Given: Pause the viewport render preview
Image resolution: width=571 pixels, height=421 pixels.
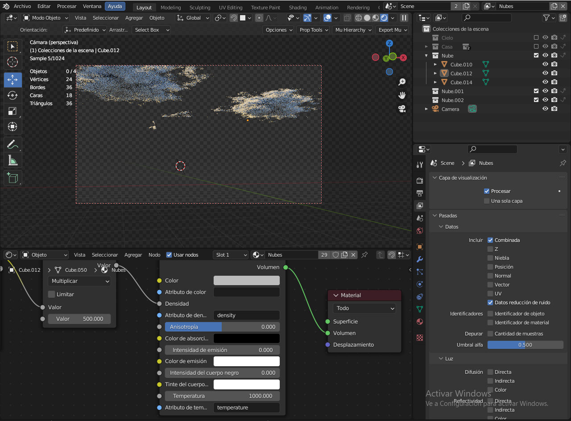Looking at the screenshot, I should [x=404, y=18].
